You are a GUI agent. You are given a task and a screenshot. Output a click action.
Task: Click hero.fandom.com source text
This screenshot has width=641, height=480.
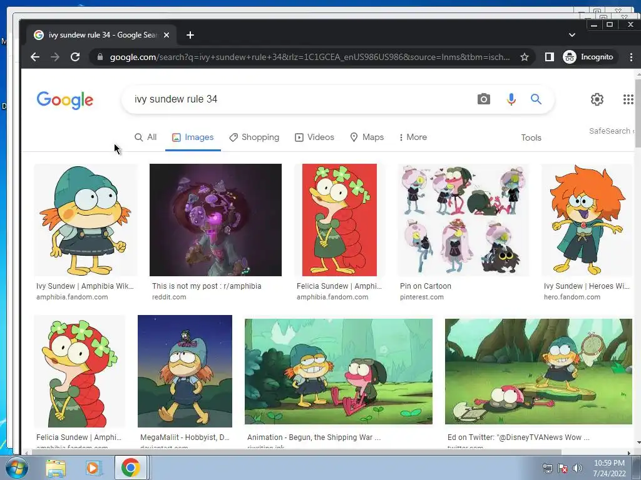pyautogui.click(x=572, y=297)
